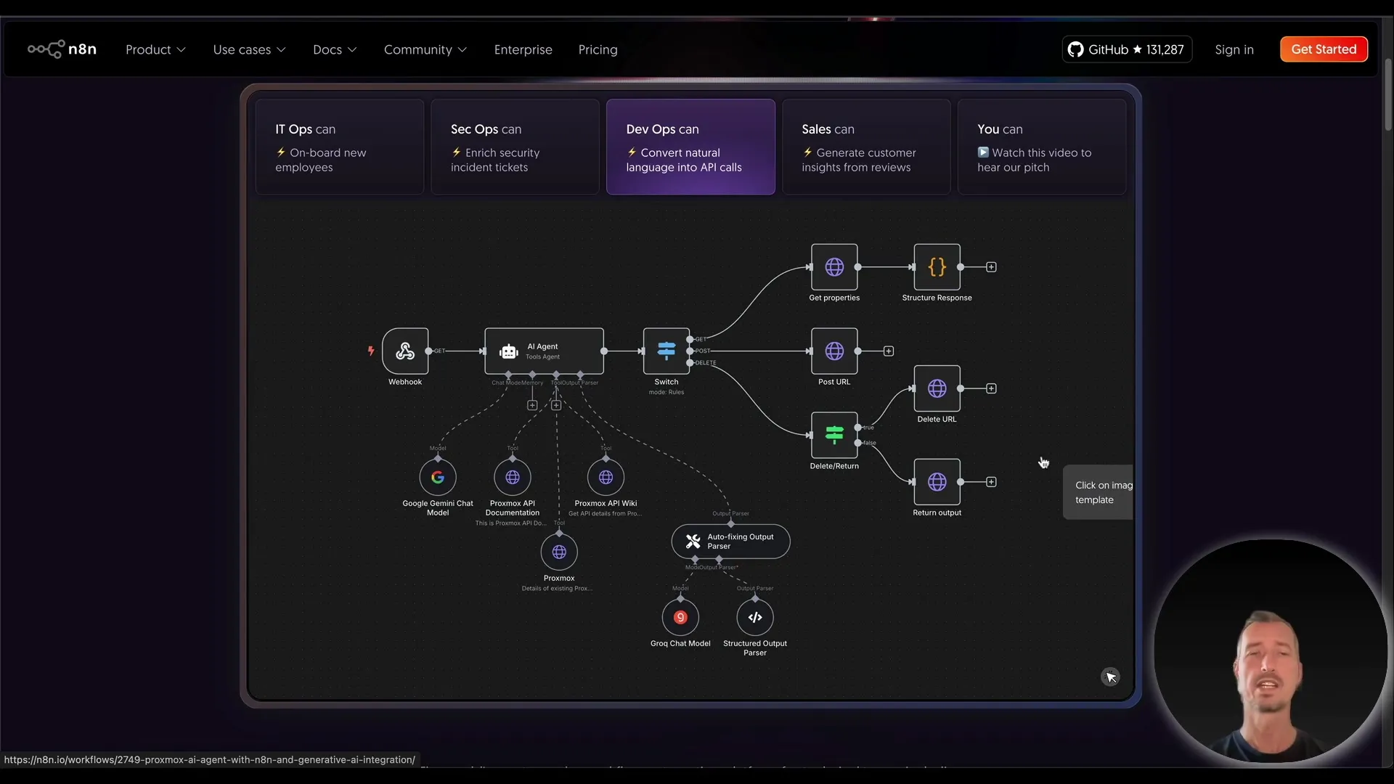
Task: Click the Delete URL node
Action: (936, 388)
